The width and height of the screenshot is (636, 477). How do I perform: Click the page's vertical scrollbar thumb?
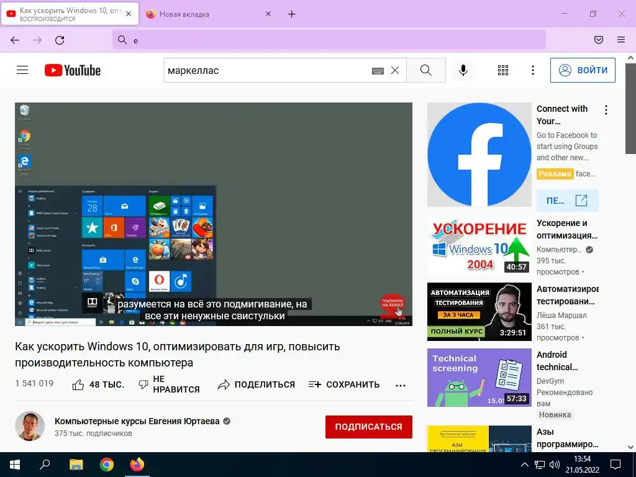(630, 109)
